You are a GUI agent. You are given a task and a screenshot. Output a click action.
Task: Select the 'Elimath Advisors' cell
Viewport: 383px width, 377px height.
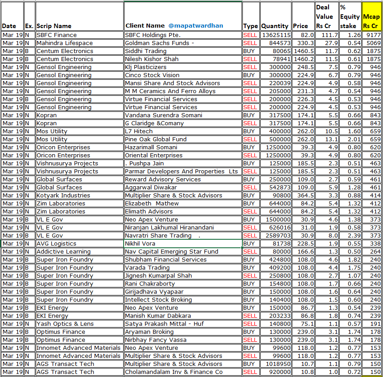tap(183, 212)
